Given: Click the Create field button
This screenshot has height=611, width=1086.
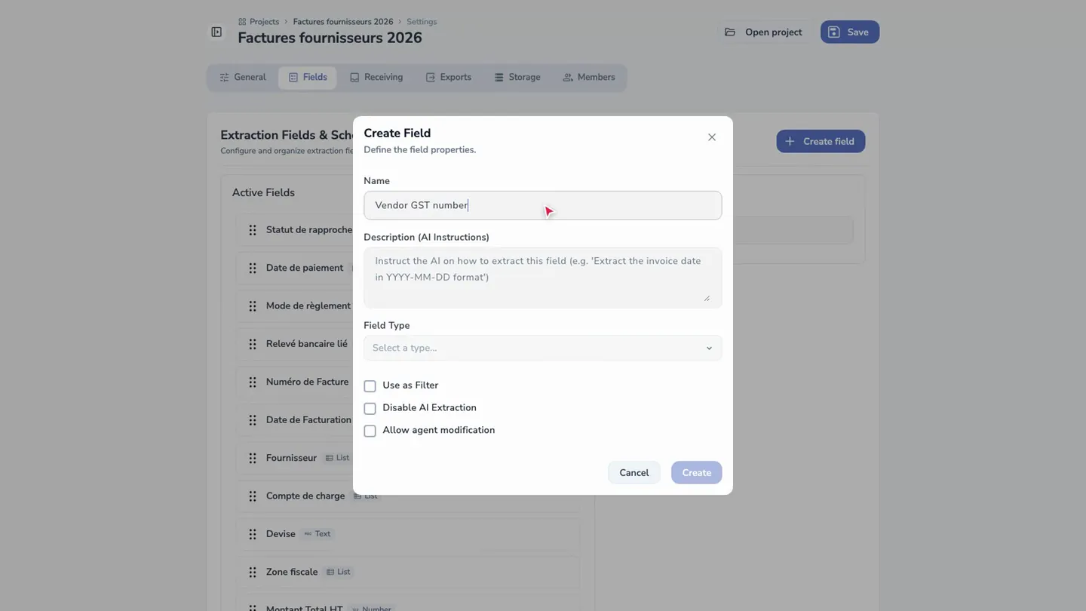Looking at the screenshot, I should point(821,141).
